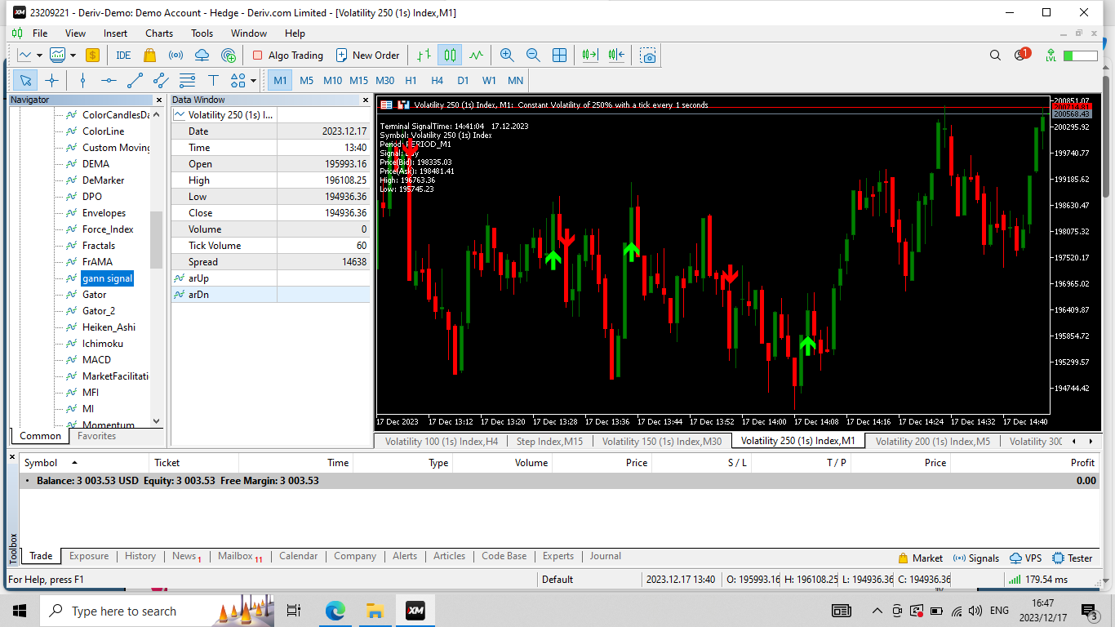Select Ichimoku indicator in Navigator

[102, 344]
